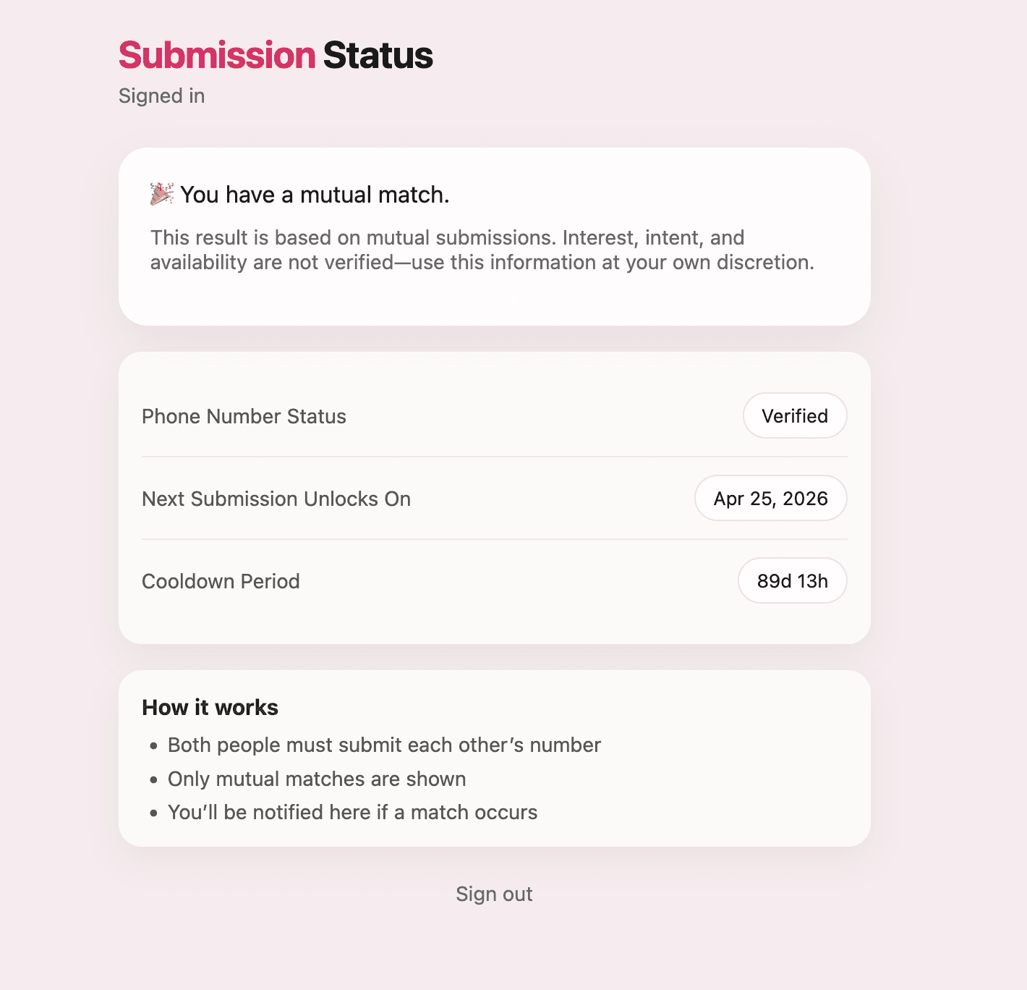This screenshot has width=1027, height=990.
Task: Select the Next Submission Unlocks On row
Action: pyautogui.click(x=495, y=498)
